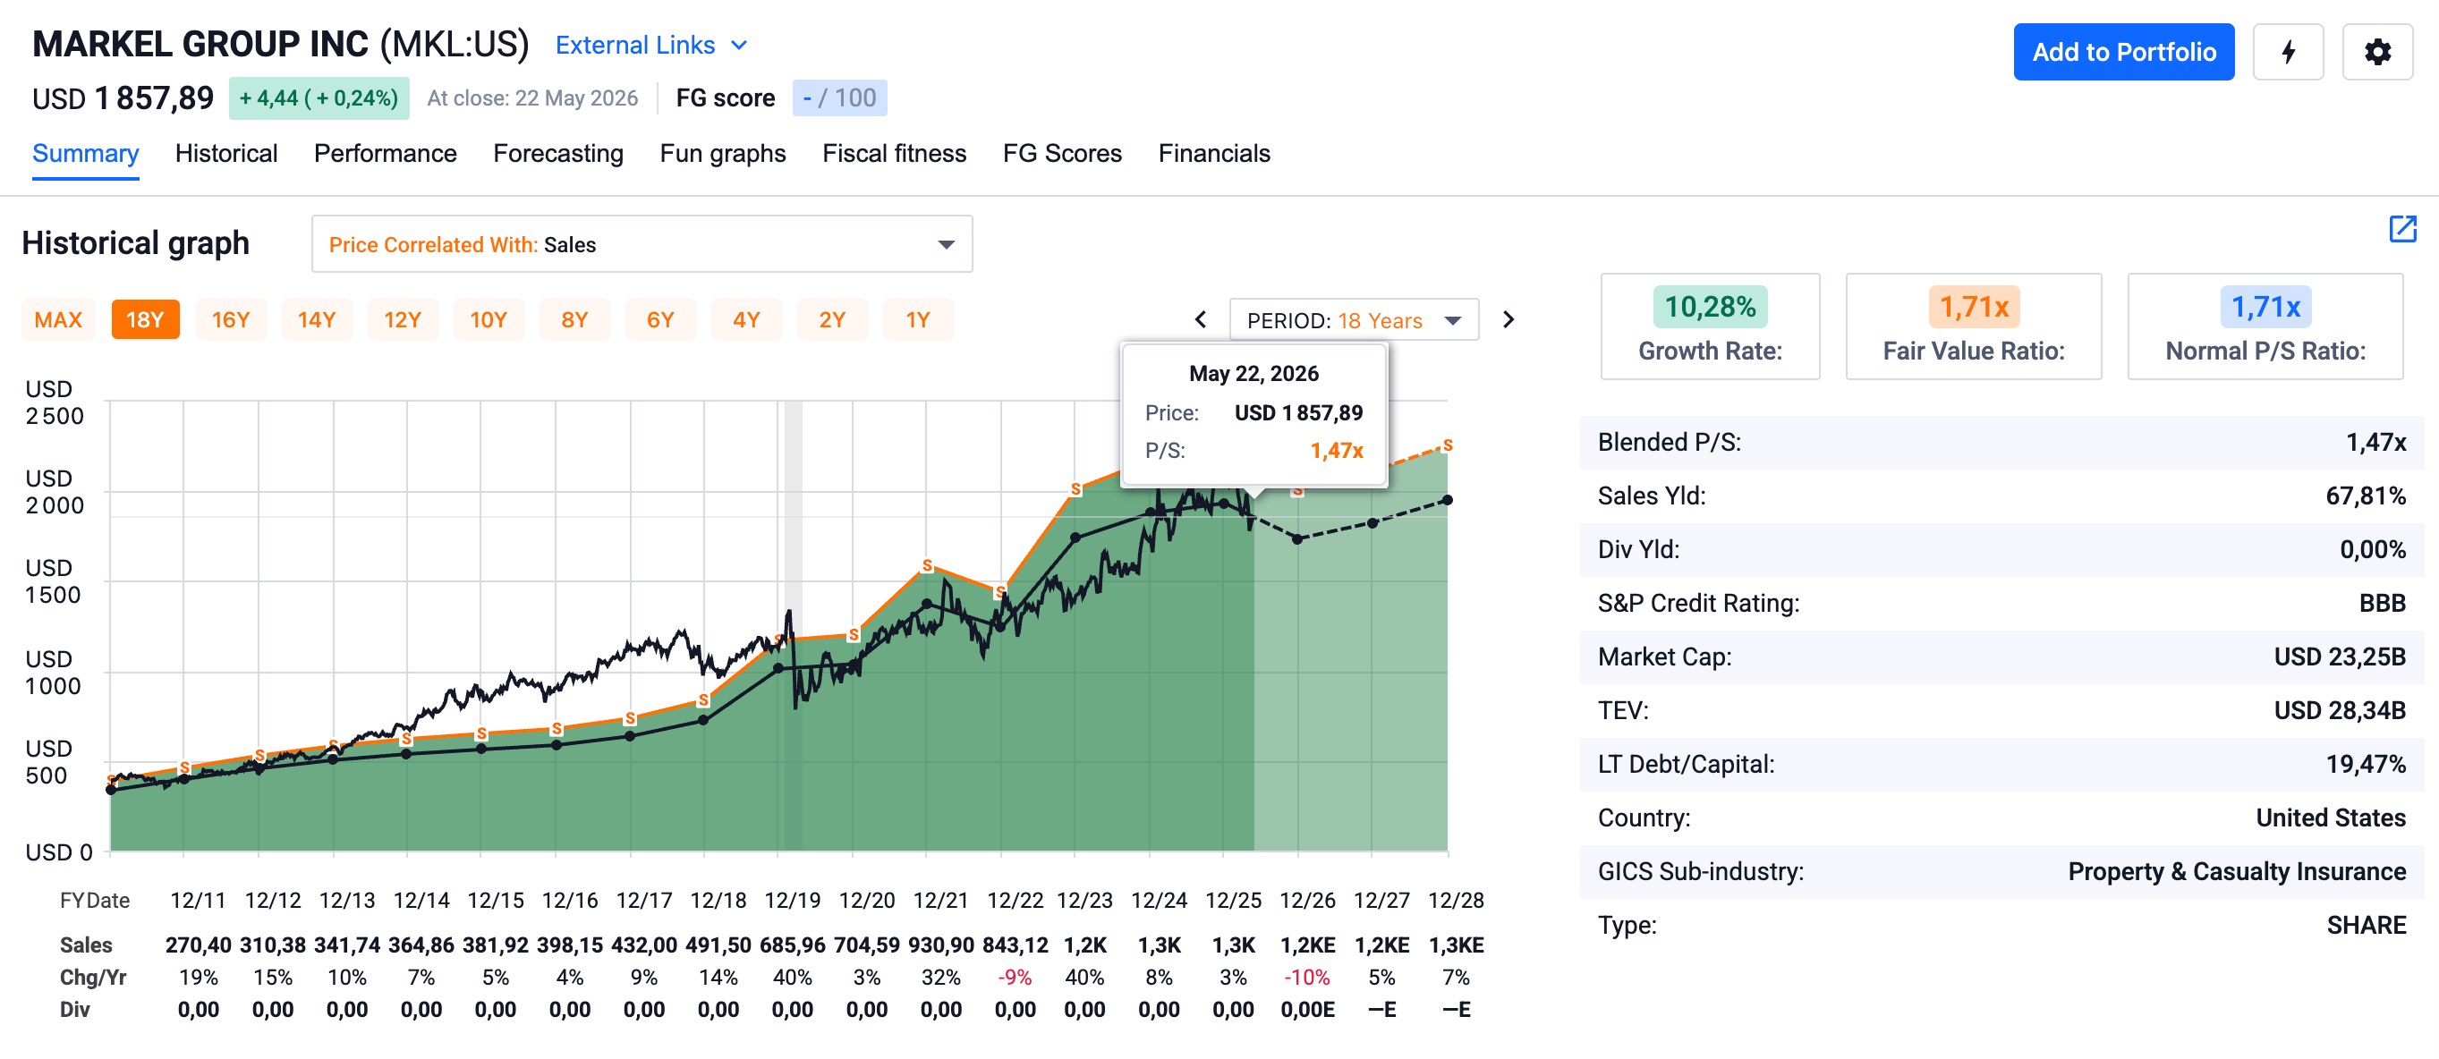
Task: Click the External Links chevron icon
Action: coord(739,46)
